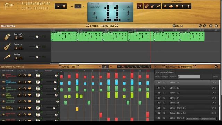Decrease pattern editor tempo with left arrows

coord(100,67)
